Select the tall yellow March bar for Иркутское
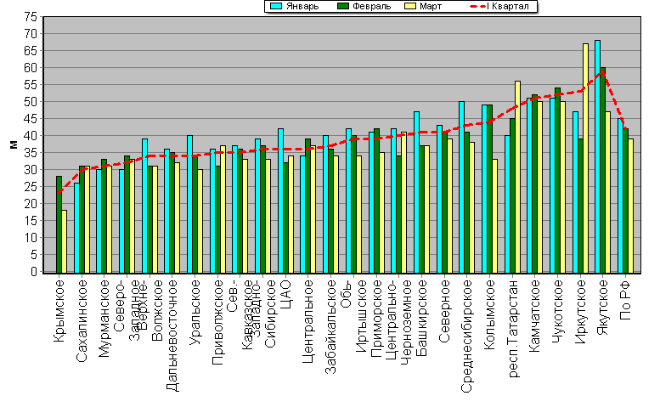Viewport: 660px width, 407px height. (585, 158)
